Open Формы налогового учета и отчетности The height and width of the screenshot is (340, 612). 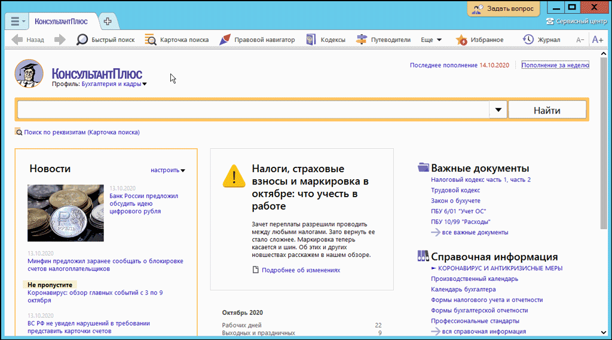(x=486, y=300)
